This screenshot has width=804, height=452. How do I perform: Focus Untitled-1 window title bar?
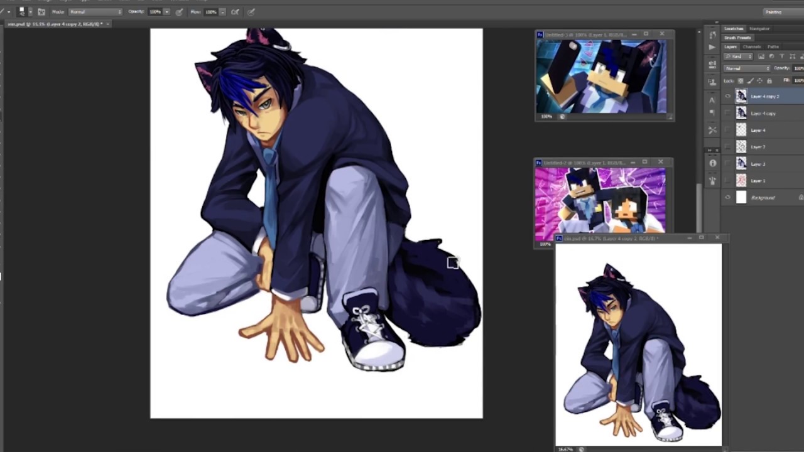pos(604,34)
